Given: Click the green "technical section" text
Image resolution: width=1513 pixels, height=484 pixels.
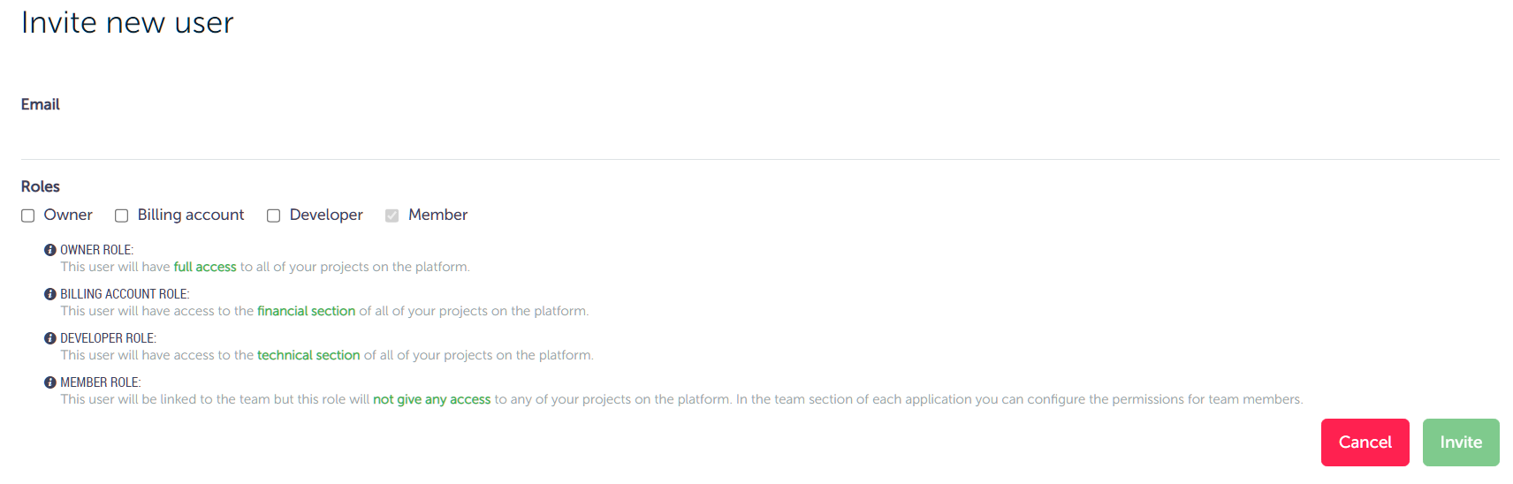Looking at the screenshot, I should pos(308,355).
